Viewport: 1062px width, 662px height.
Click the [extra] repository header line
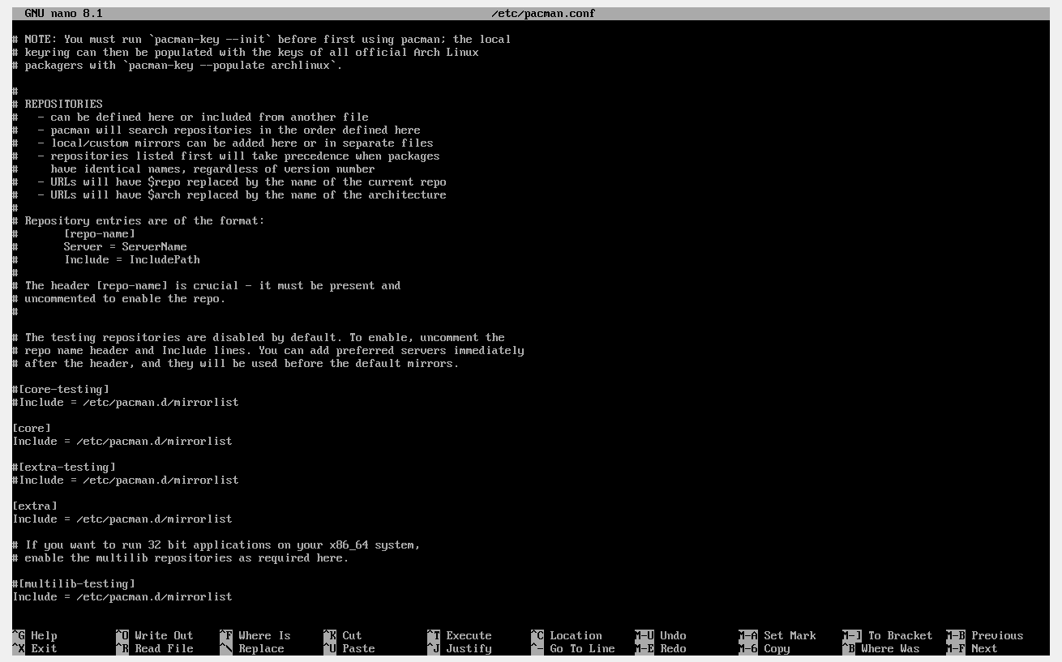(x=35, y=506)
